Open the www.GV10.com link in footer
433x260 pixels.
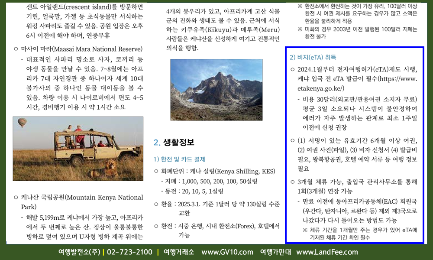(227, 252)
